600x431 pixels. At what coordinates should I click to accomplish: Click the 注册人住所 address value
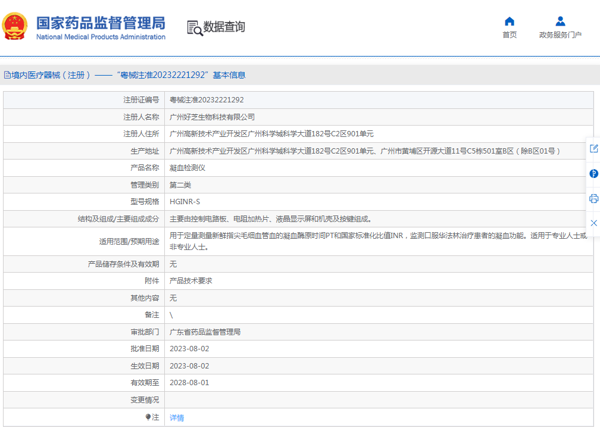[271, 134]
